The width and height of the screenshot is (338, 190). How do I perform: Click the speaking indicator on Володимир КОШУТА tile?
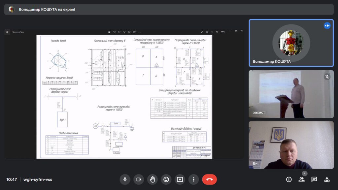pos(327,26)
